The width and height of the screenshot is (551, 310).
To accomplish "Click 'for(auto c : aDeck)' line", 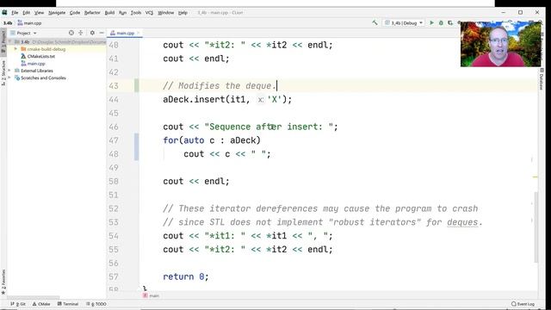I will (212, 140).
